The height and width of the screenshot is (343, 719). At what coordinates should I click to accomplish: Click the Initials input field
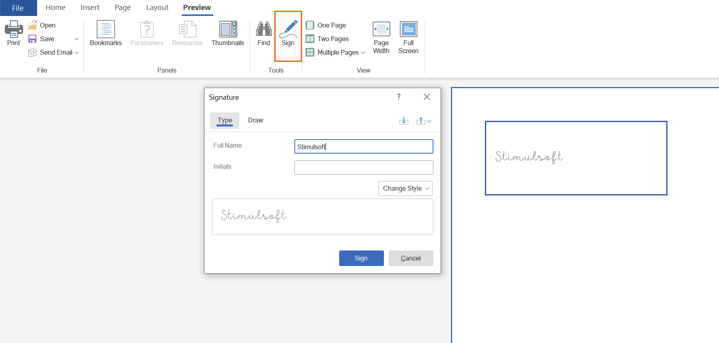[364, 168]
